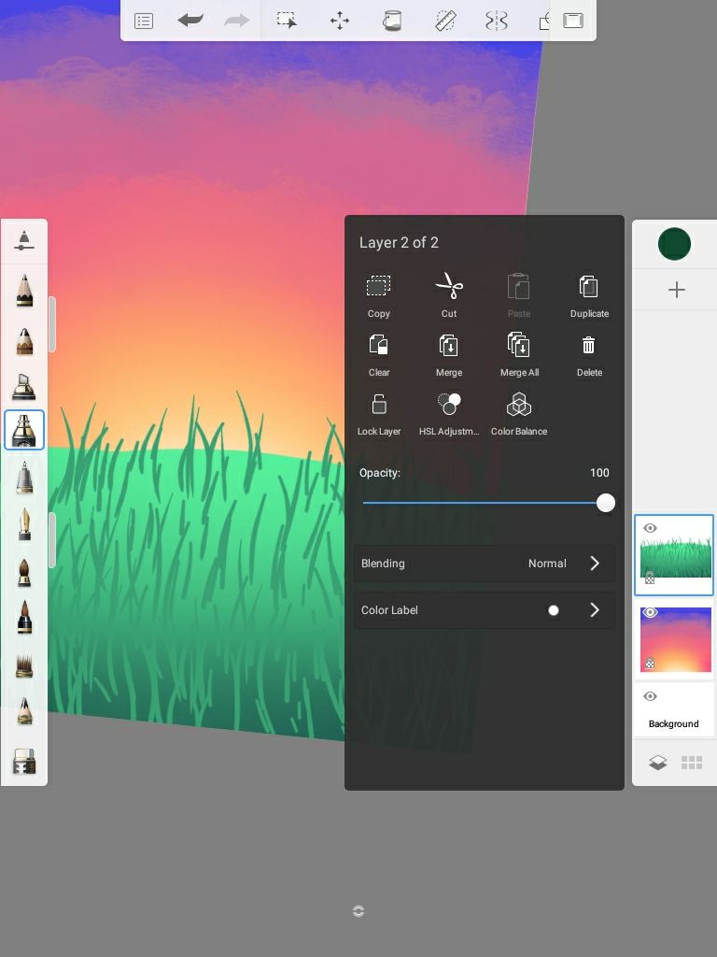
Task: Select the bottom colored pencil brush
Action: [x=24, y=710]
